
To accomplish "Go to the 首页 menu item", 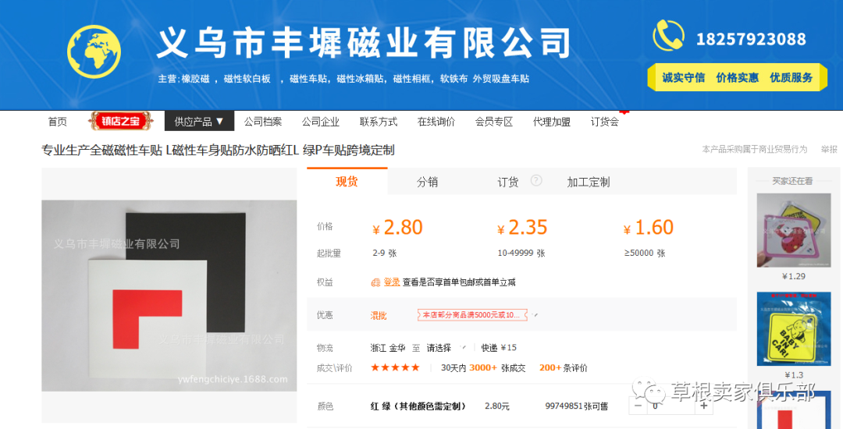I will [x=58, y=122].
